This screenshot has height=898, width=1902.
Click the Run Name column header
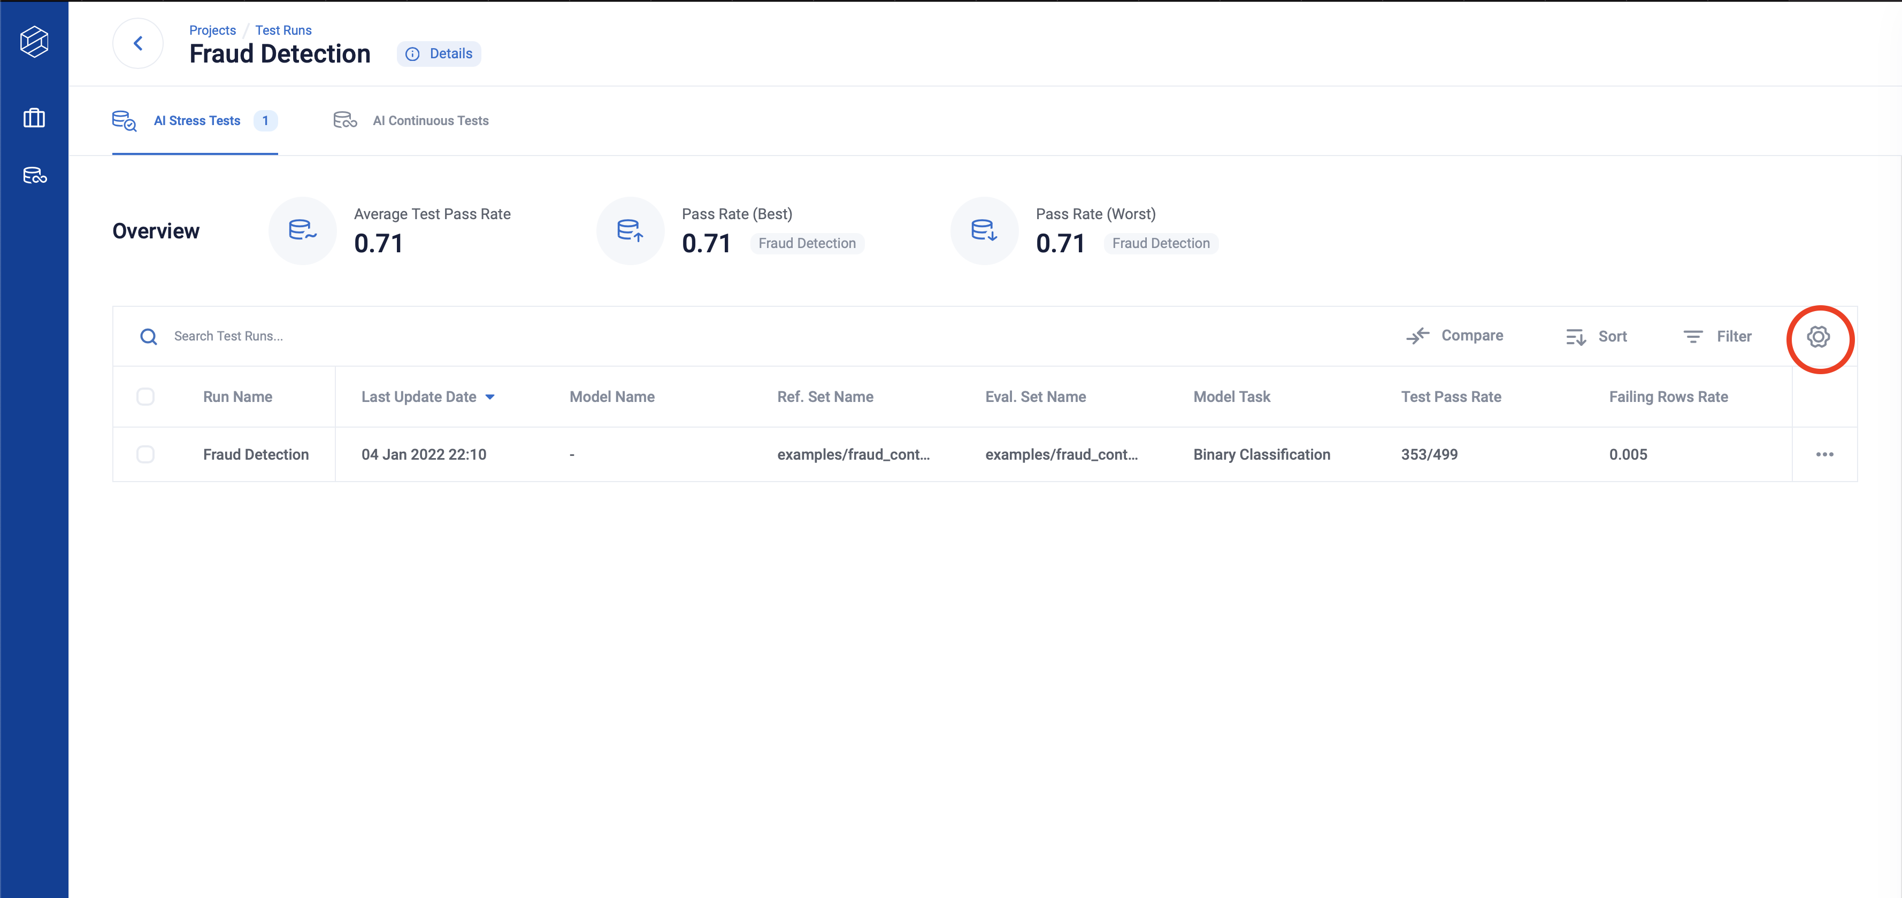point(237,397)
